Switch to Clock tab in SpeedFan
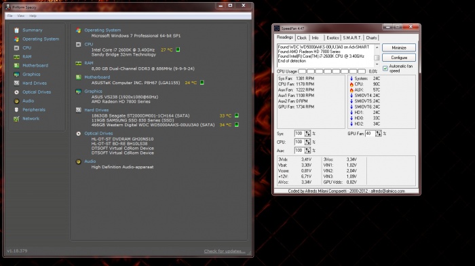Screen dimensions: 475x266 [x=302, y=38]
